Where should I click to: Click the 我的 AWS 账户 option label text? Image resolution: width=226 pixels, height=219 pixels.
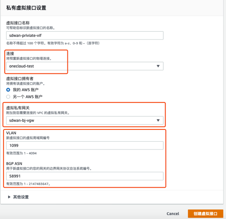26,90
